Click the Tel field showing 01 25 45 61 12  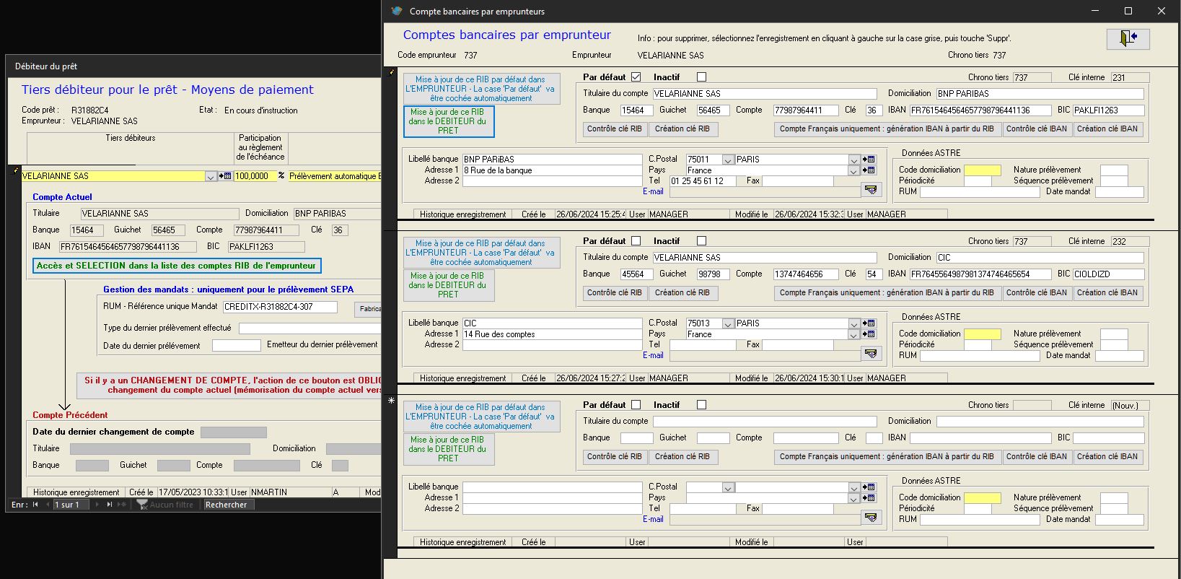(703, 181)
